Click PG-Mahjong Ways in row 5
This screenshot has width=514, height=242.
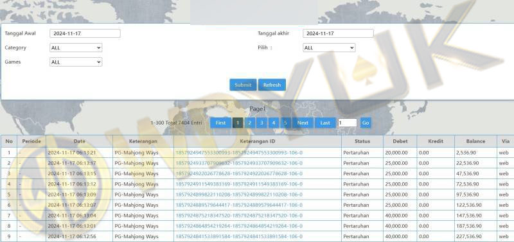(136, 194)
